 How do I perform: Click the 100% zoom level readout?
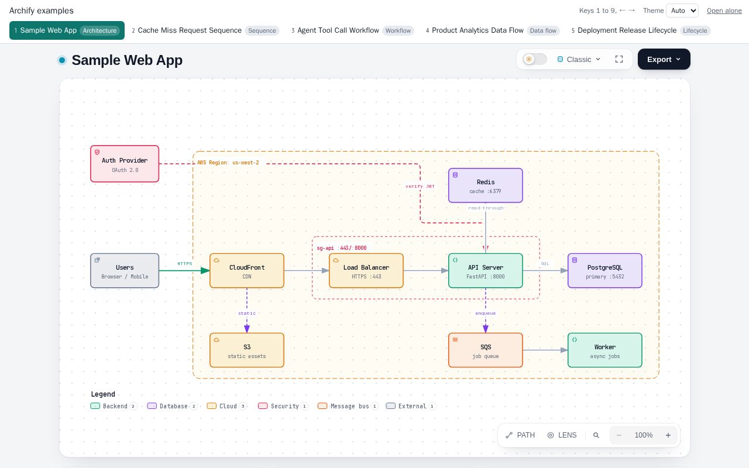644,435
